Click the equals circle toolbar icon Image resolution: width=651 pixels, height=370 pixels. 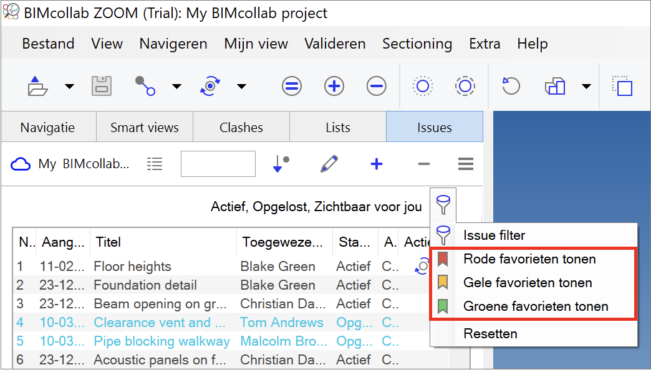(292, 87)
